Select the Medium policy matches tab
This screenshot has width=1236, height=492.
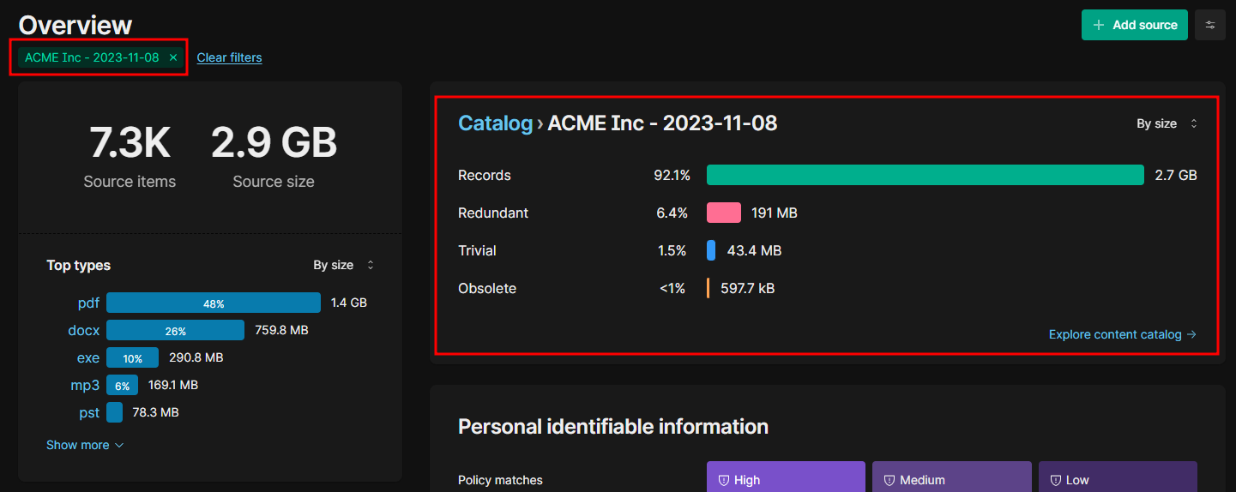click(x=951, y=479)
